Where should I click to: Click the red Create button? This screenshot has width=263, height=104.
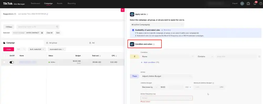point(9,49)
